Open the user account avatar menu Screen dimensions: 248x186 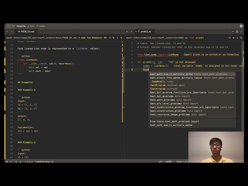click(241, 26)
